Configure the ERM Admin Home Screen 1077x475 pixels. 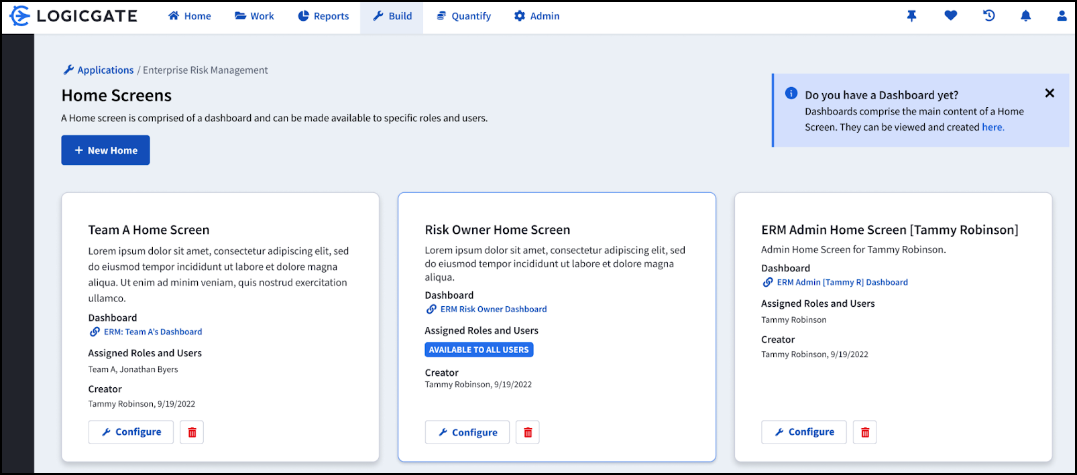click(x=804, y=432)
